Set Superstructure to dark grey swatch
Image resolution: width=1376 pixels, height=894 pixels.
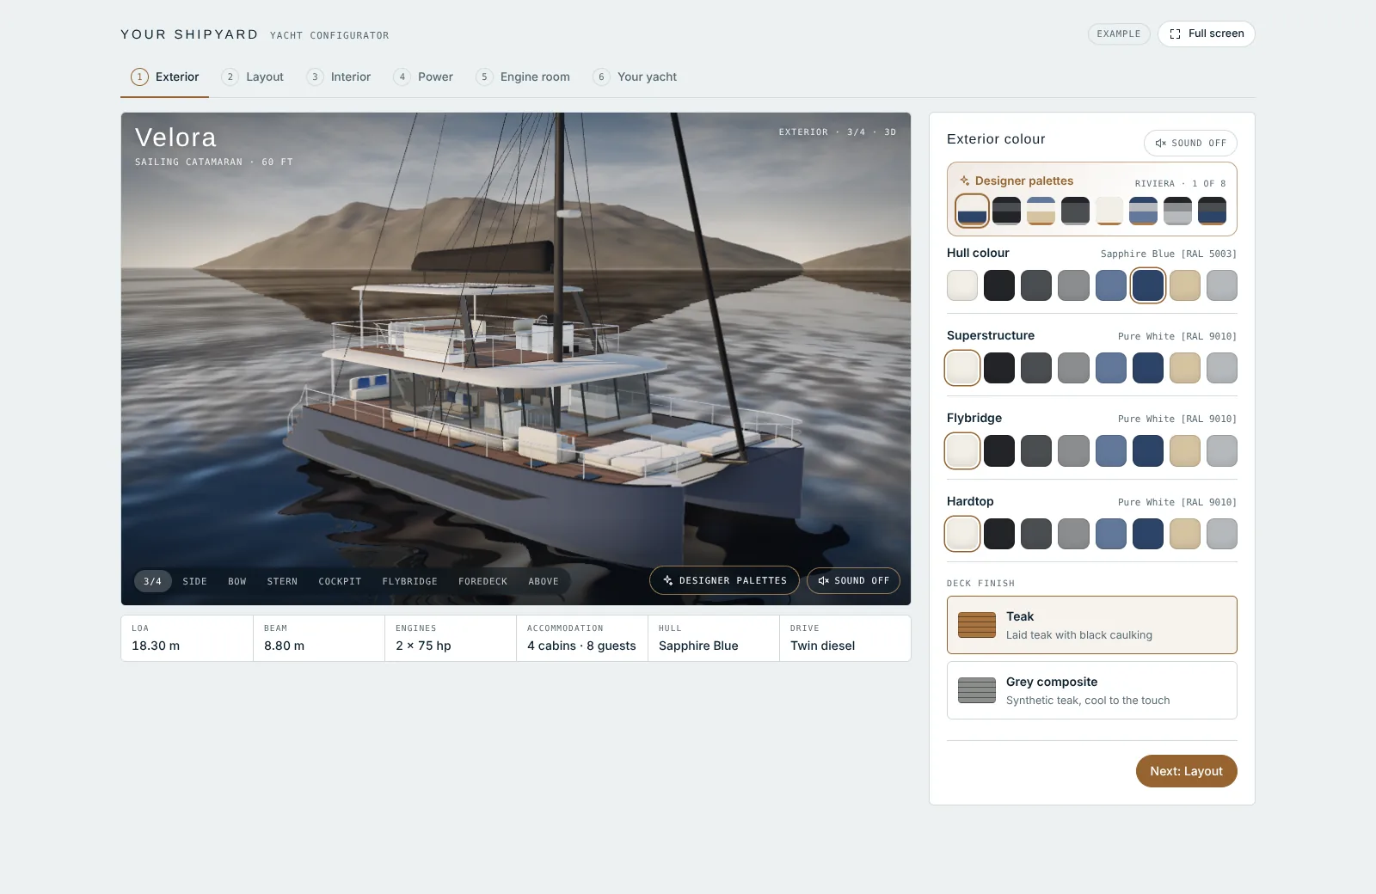point(1036,368)
